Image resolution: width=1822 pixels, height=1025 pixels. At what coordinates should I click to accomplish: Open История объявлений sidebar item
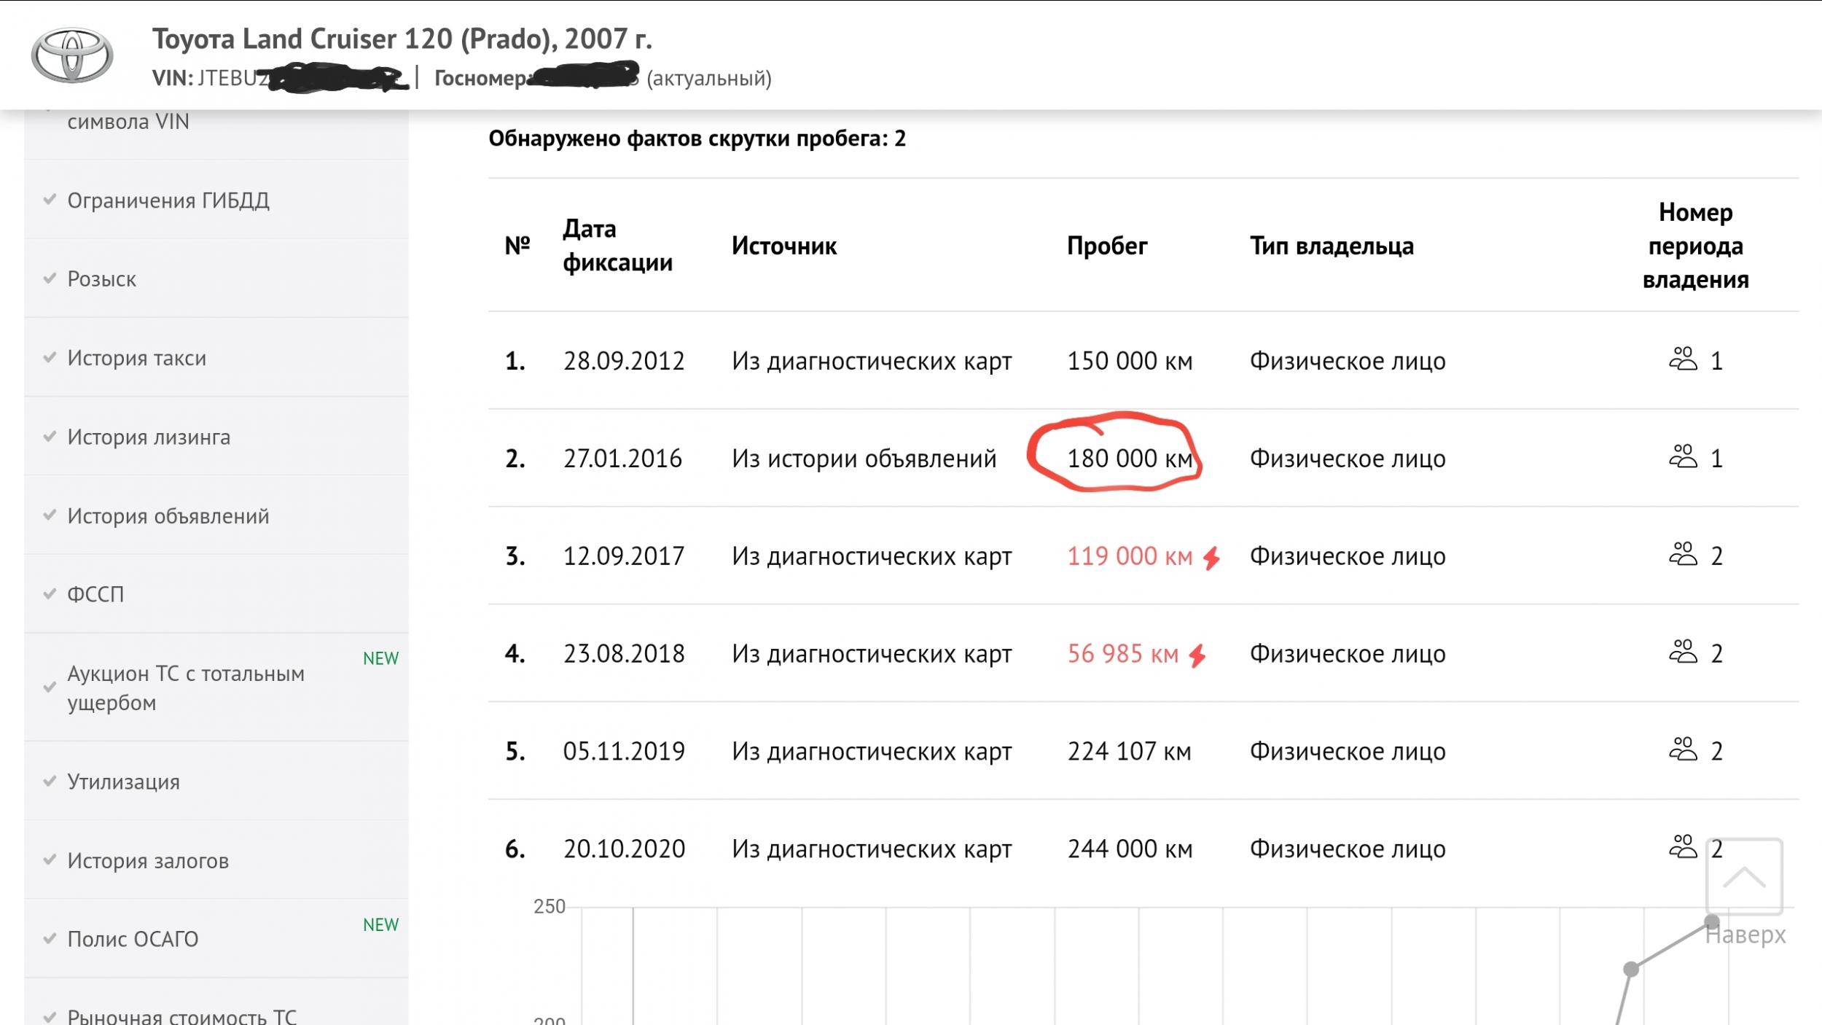(216, 515)
